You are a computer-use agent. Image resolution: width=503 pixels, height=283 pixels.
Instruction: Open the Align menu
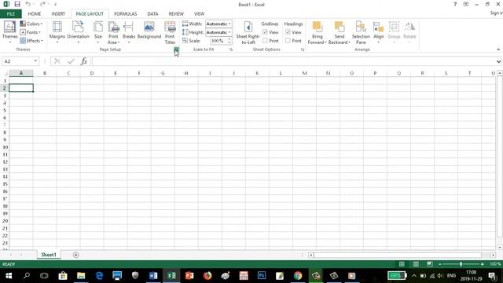(x=379, y=32)
